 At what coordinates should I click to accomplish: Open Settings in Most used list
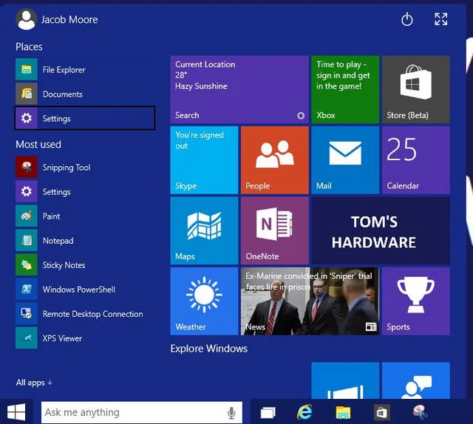pos(85,191)
